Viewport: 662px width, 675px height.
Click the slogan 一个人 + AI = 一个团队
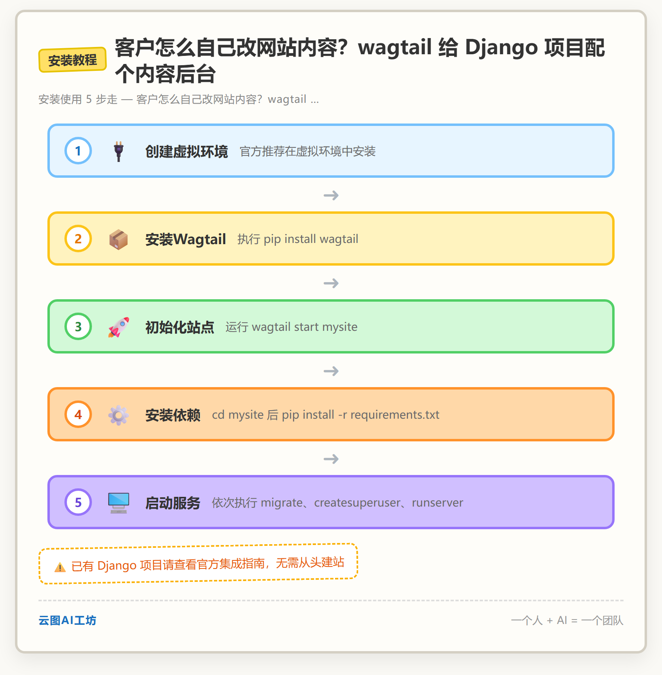pos(567,620)
